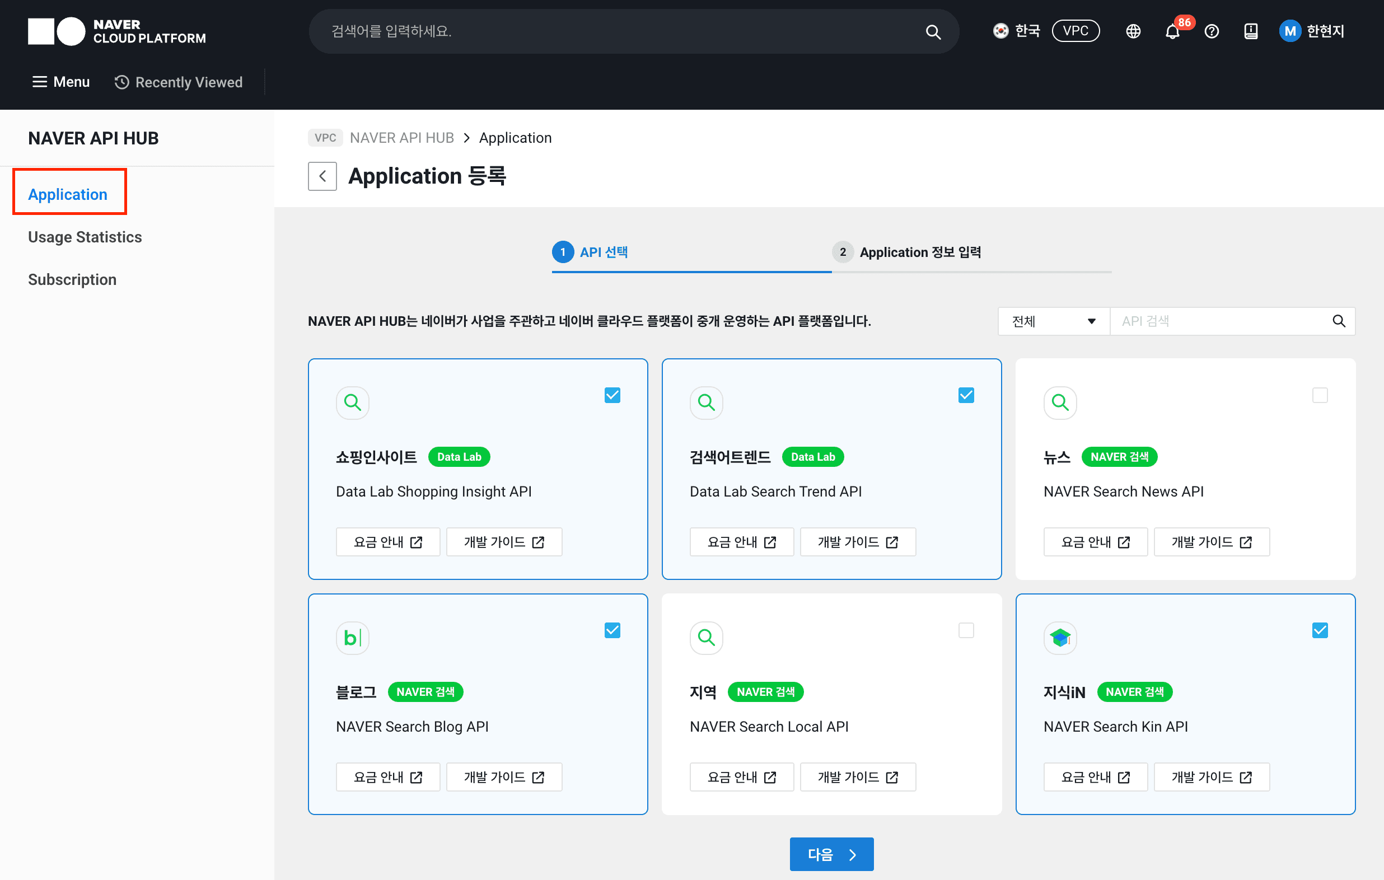Click the NAVER 검색 badge on 블로그
Screen dimensions: 1384x880
[426, 692]
